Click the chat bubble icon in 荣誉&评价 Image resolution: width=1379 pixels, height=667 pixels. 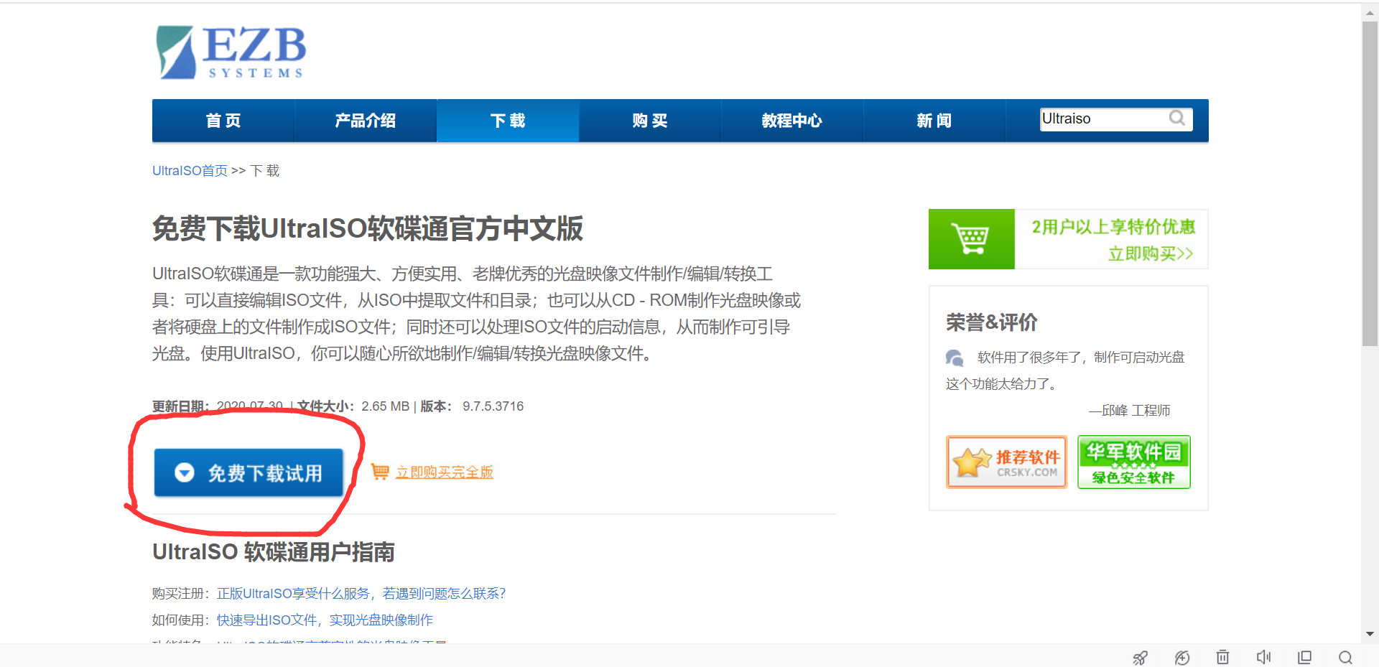(955, 358)
